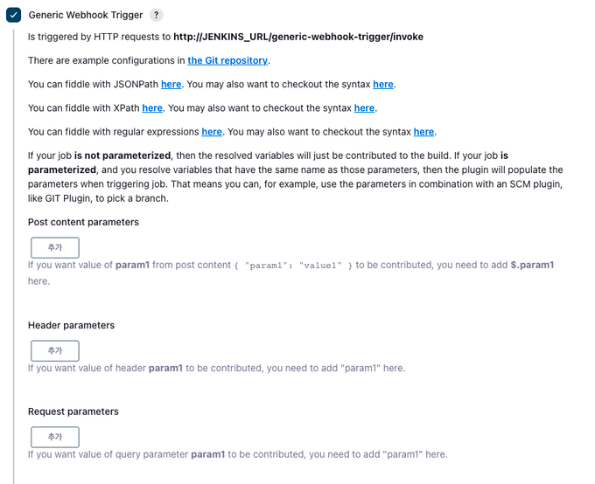Click the Generic Webhook Trigger label text
This screenshot has height=484, width=595.
85,15
